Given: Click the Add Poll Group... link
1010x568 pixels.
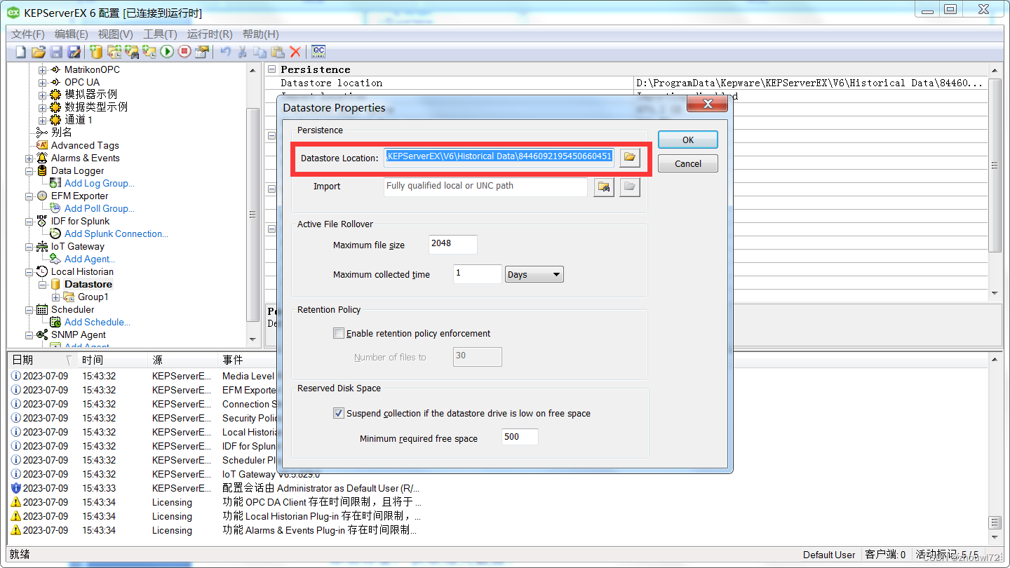Looking at the screenshot, I should [x=100, y=208].
